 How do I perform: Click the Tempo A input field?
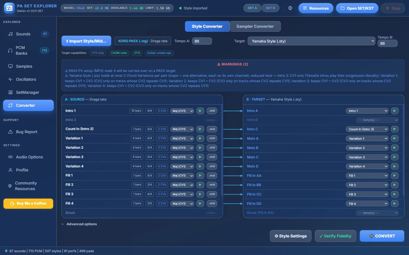(x=202, y=41)
